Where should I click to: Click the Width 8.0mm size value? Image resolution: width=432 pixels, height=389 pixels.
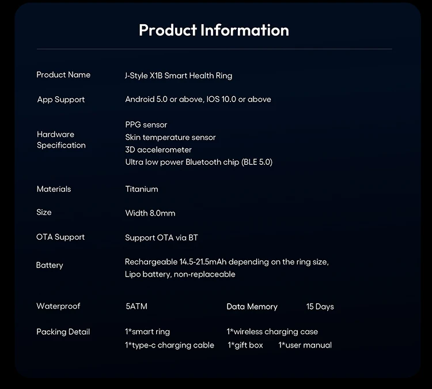tap(150, 213)
